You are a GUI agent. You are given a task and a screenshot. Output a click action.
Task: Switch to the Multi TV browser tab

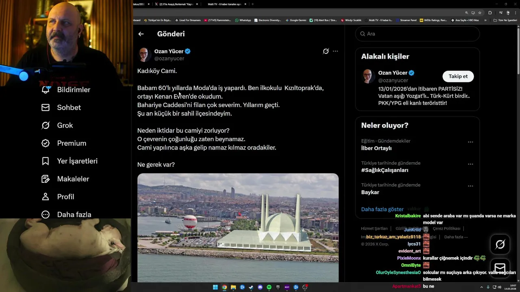click(224, 4)
